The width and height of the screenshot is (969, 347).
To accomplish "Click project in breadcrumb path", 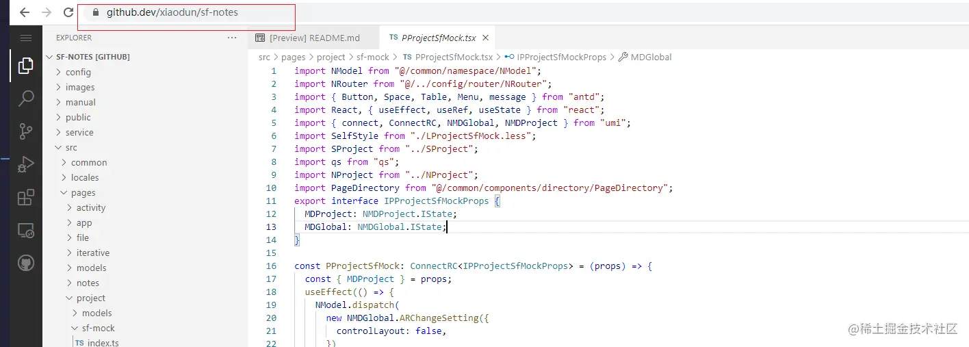I will click(331, 57).
